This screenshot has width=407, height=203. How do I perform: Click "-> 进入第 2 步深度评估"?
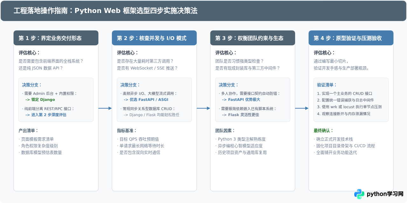click(46, 115)
